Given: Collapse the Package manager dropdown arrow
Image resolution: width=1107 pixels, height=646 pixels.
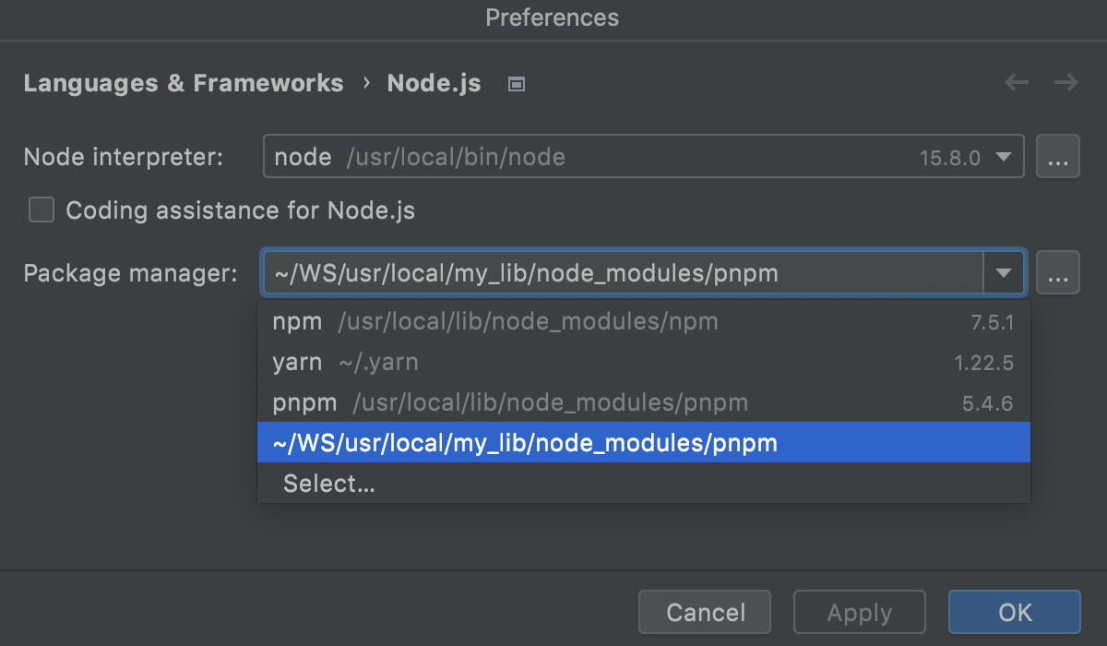Looking at the screenshot, I should tap(1006, 272).
